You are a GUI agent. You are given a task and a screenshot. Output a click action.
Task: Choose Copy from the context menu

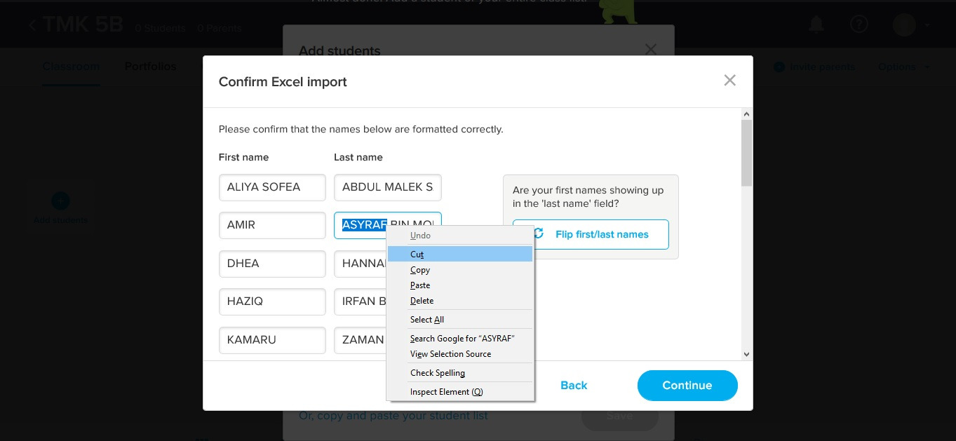420,270
